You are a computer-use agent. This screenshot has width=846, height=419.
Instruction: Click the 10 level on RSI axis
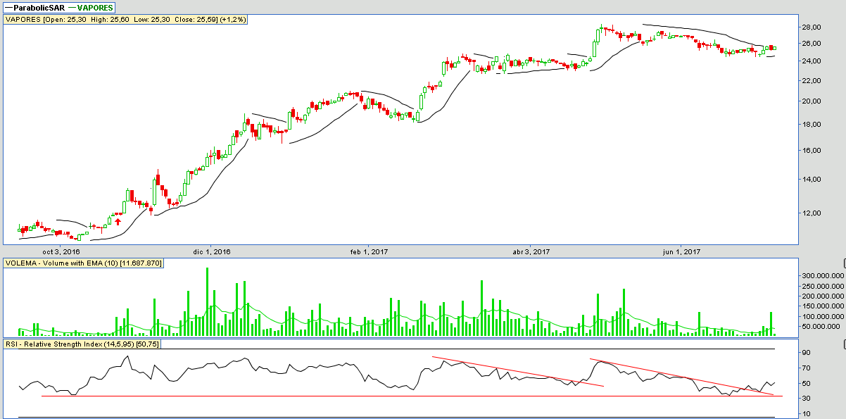coord(806,415)
